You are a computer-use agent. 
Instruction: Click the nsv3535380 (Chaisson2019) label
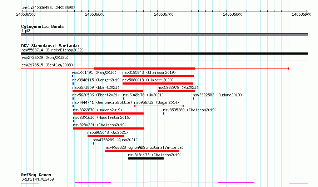coord(190,110)
